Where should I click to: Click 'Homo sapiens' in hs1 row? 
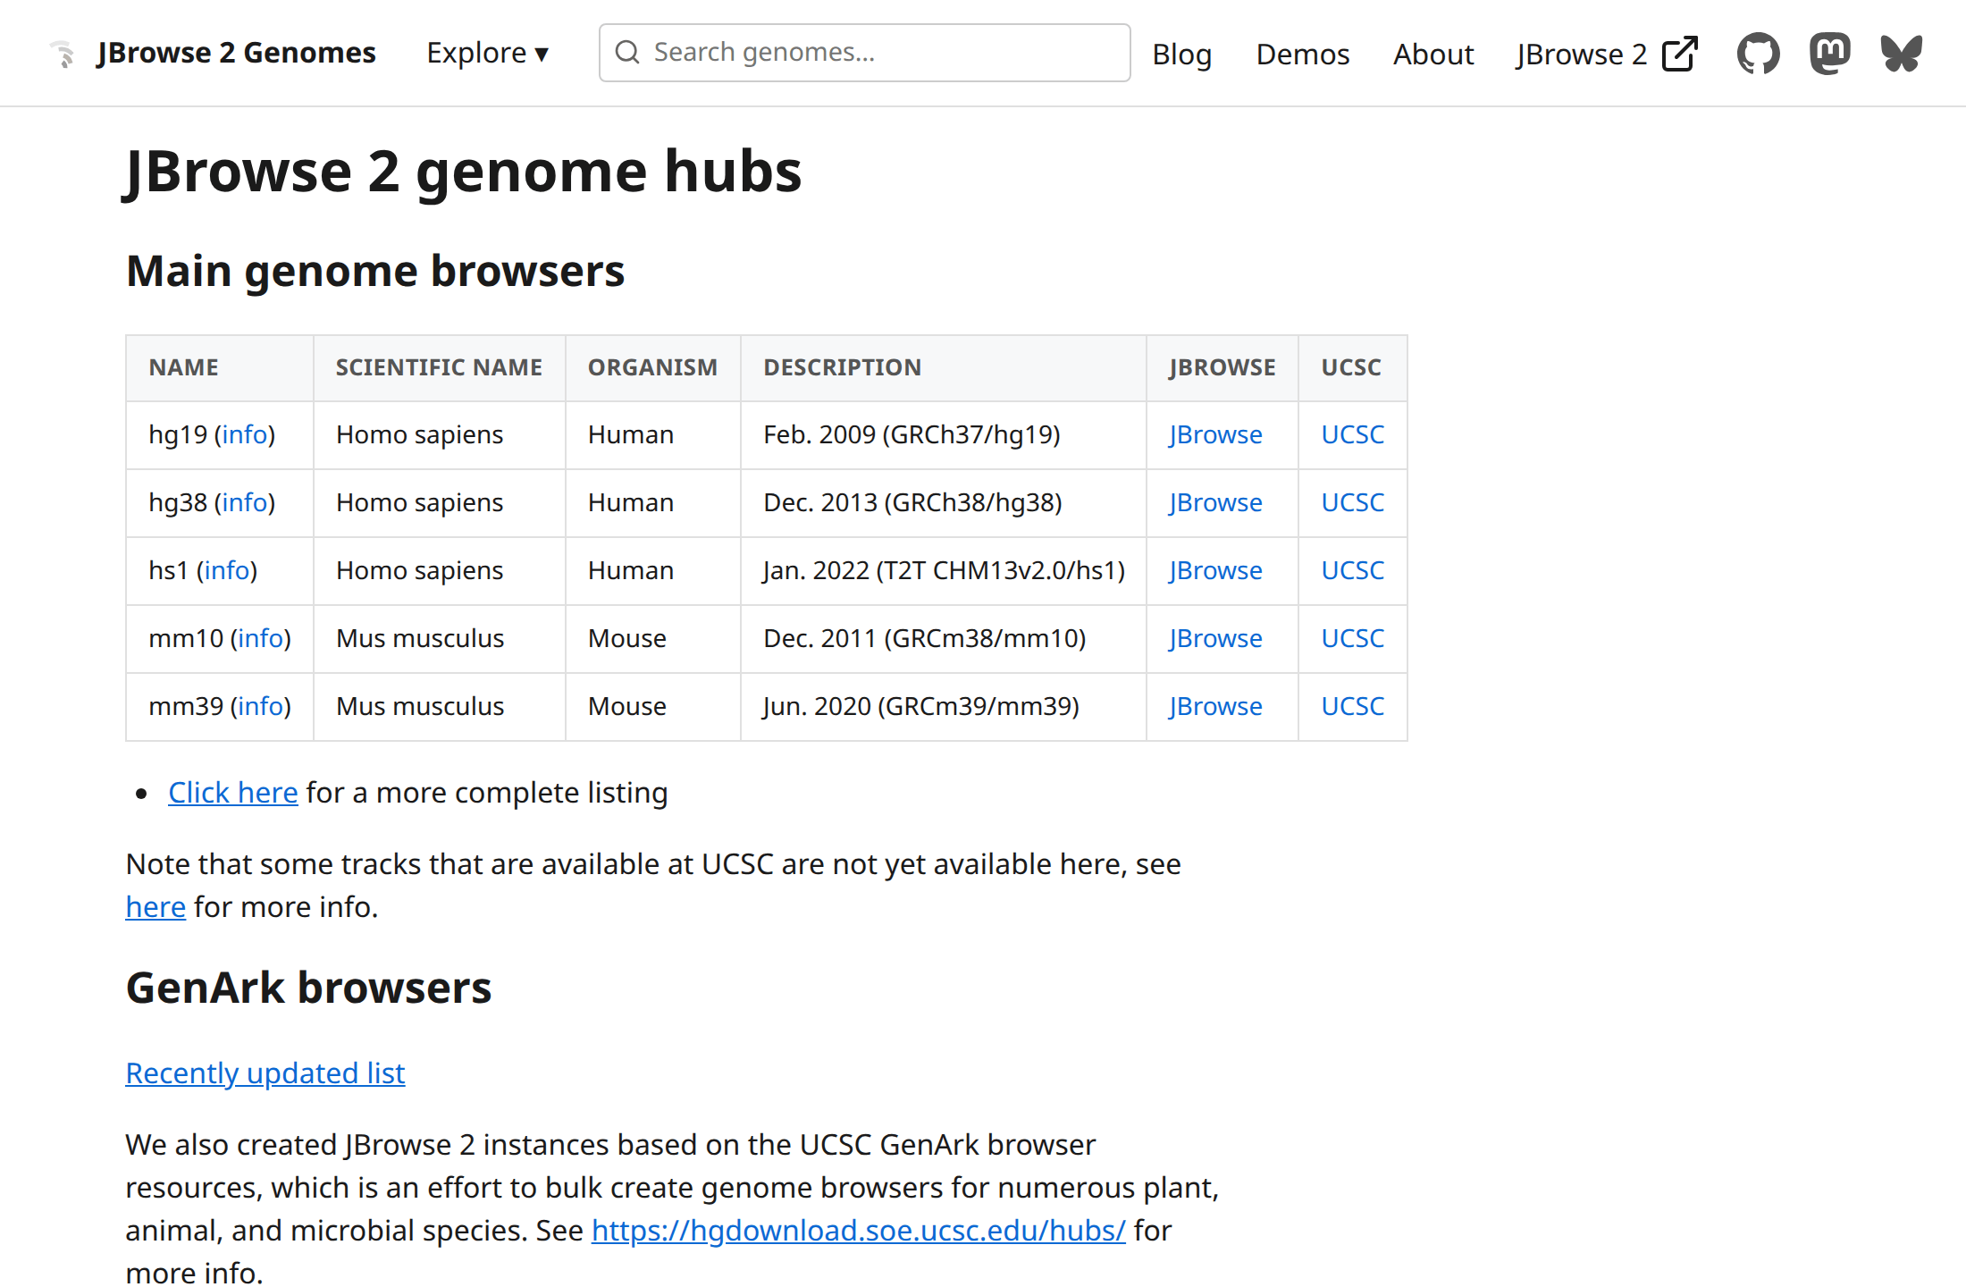(x=419, y=570)
